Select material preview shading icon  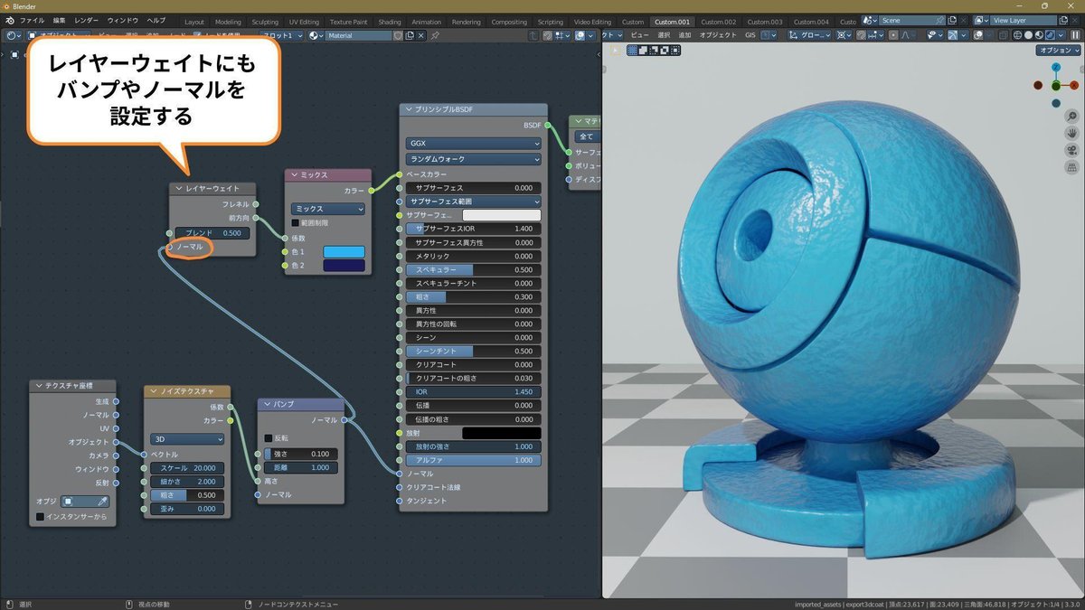click(1039, 34)
